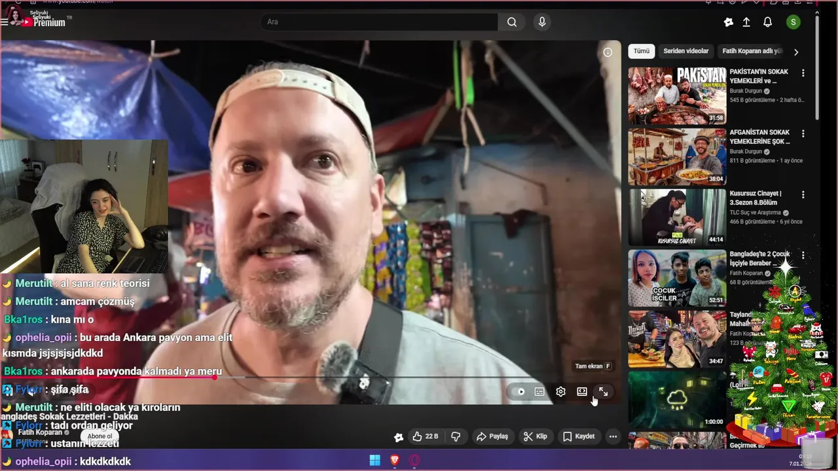Open the Afganistan sokak yemekleri thumbnail
The image size is (838, 471).
pyautogui.click(x=677, y=156)
